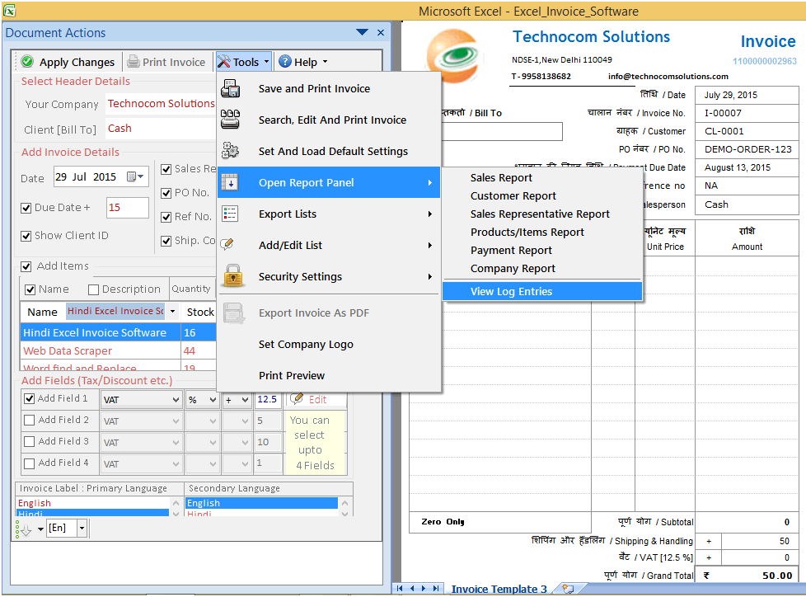This screenshot has height=597, width=806.
Task: Click the Help question mark icon
Action: click(285, 61)
